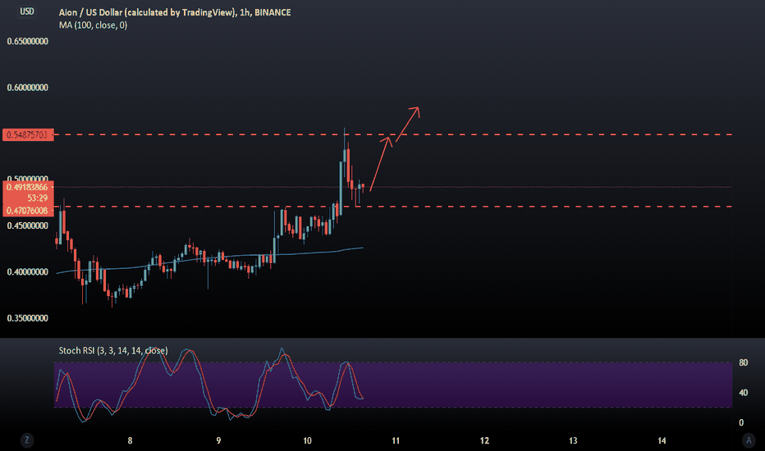Click the current price label 0.49183866
Image resolution: width=765 pixels, height=451 pixels.
tap(28, 187)
